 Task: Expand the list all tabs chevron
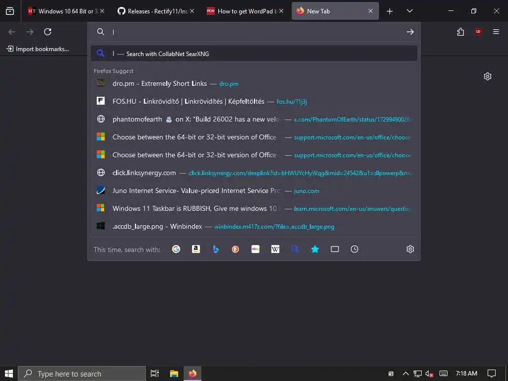409,11
